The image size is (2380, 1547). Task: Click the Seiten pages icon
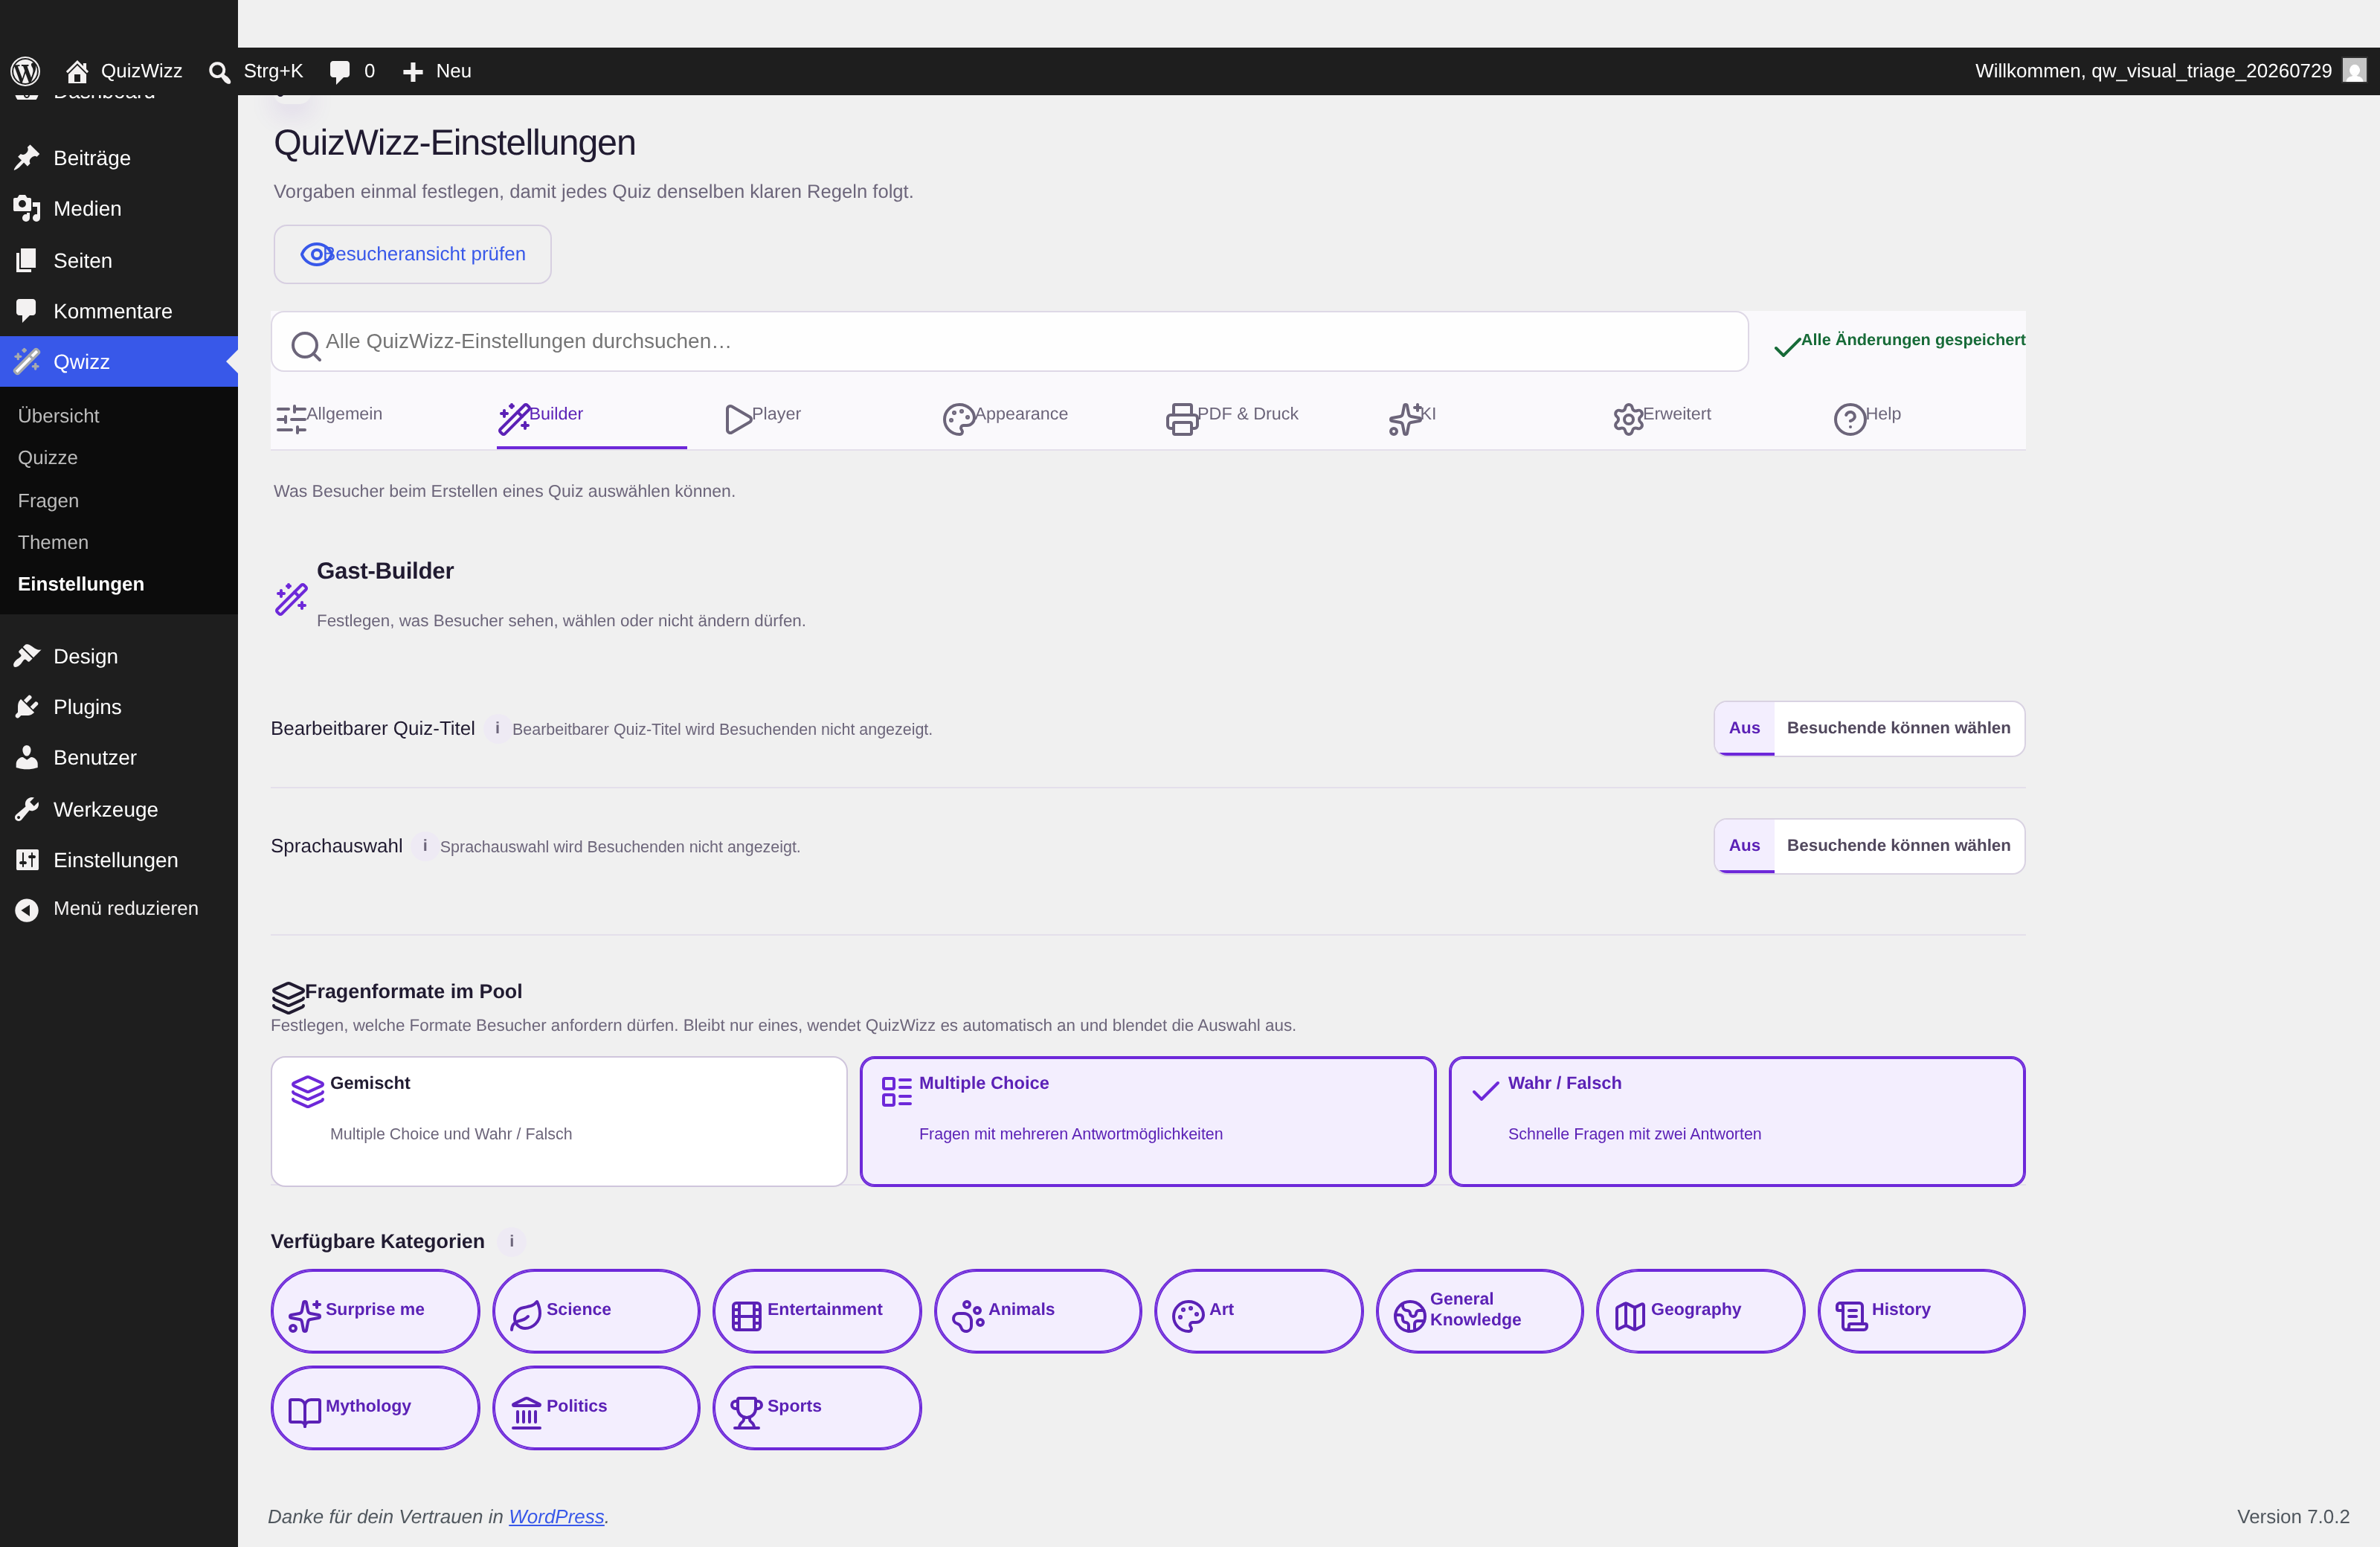27,260
